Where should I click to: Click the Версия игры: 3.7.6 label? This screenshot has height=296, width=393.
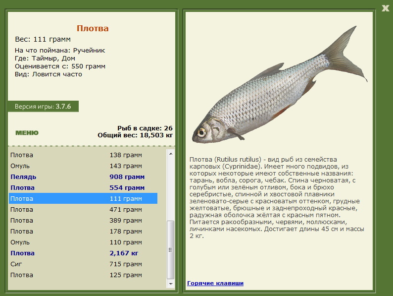click(43, 107)
